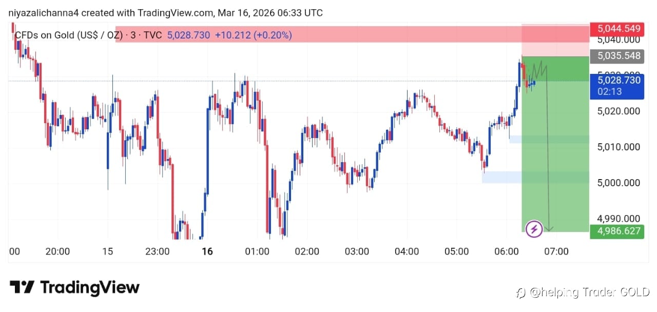Click the purple lightning bolt icon
Image resolution: width=657 pixels, height=312 pixels.
point(534,228)
